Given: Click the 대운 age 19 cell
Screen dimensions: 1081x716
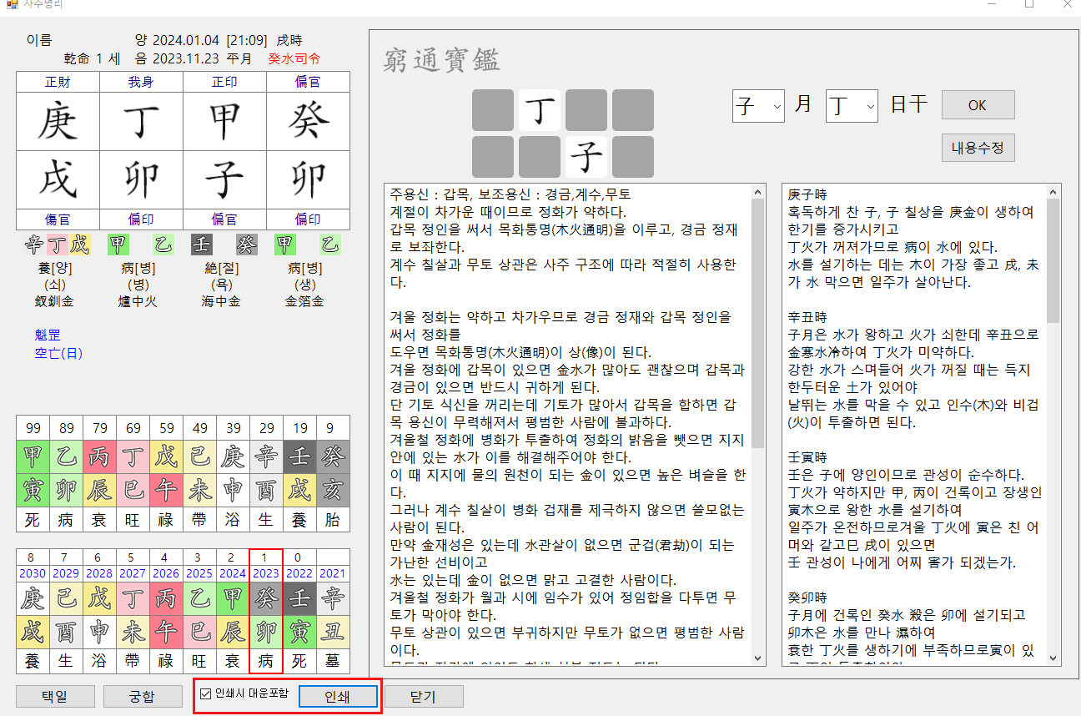Looking at the screenshot, I should tap(299, 429).
